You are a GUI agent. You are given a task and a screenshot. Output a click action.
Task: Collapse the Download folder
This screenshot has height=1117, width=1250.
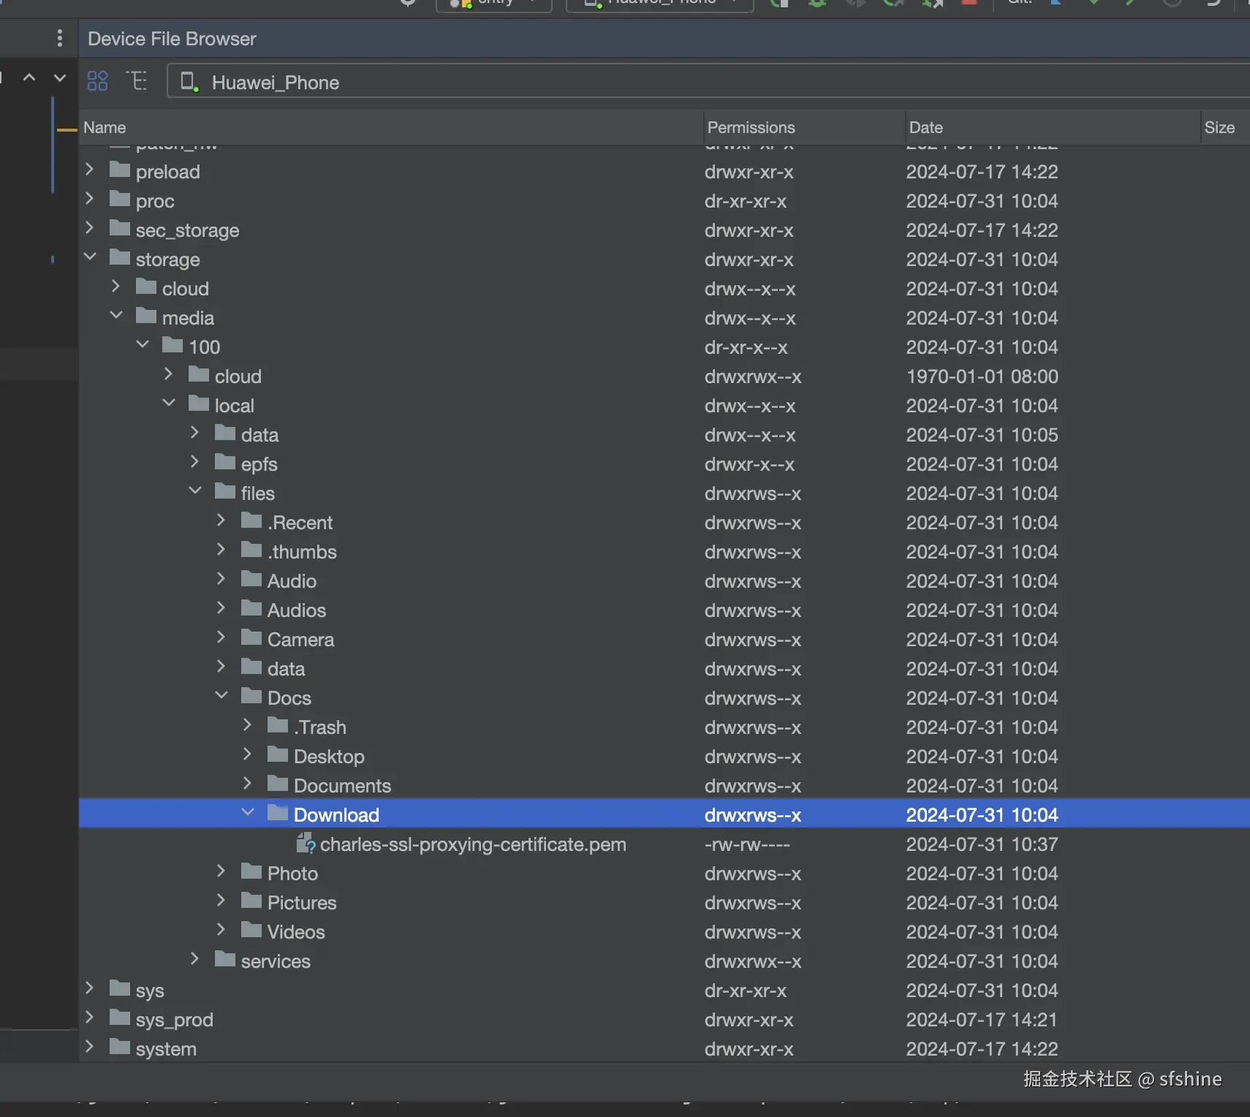pyautogui.click(x=248, y=813)
